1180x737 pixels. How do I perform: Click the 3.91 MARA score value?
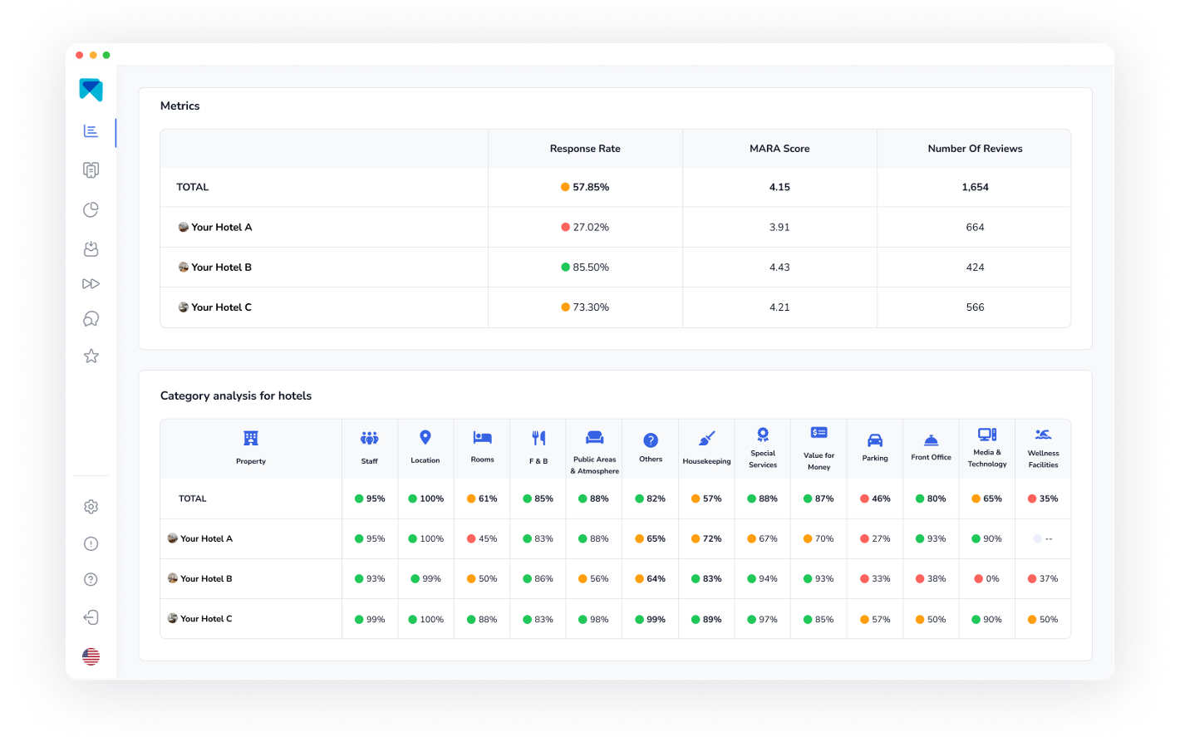779,227
